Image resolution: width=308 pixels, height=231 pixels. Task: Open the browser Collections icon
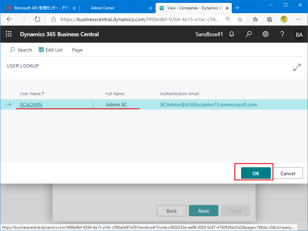270,19
